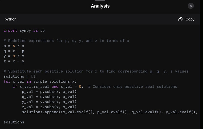Click the copy code icon
The image size is (203, 129).
pyautogui.click(x=181, y=19)
